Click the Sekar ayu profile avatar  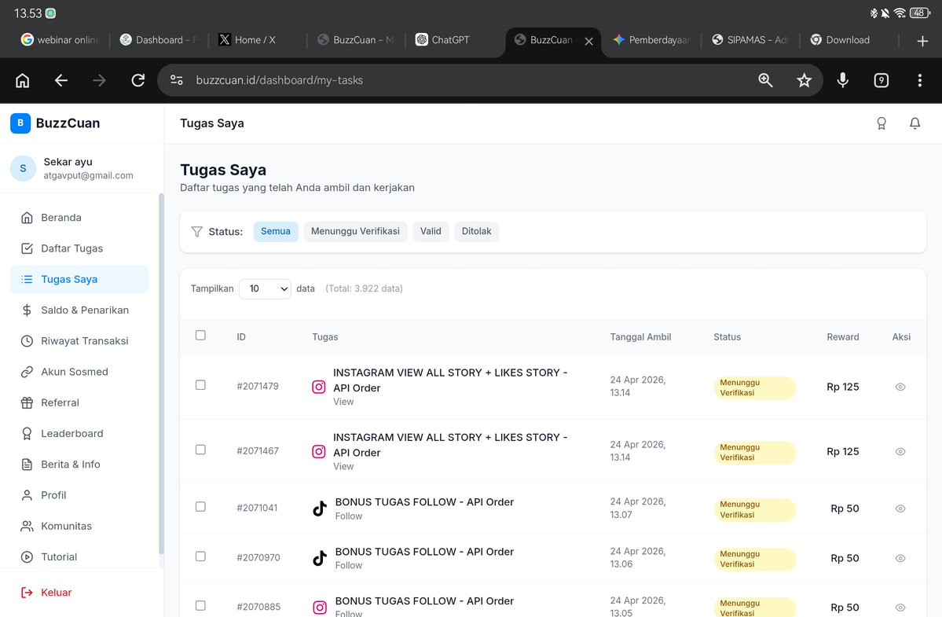point(23,168)
